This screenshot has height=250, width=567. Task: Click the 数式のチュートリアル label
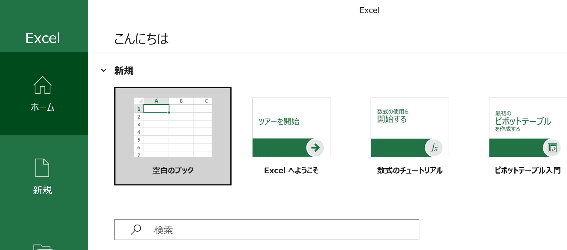point(410,170)
